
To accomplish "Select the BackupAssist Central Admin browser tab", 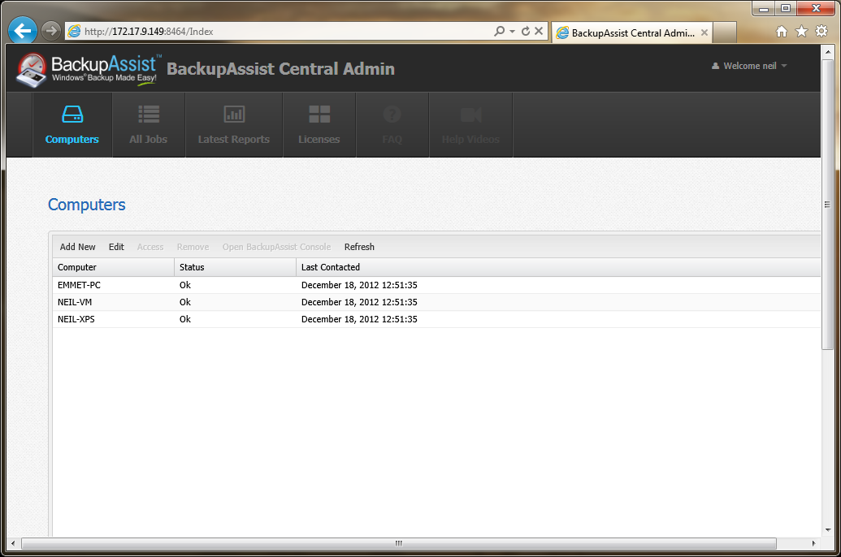I will (x=632, y=32).
